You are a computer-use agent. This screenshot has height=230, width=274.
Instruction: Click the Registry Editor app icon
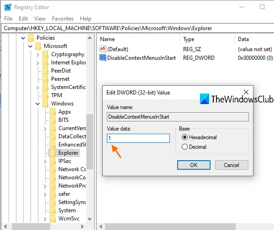[x=8, y=7]
